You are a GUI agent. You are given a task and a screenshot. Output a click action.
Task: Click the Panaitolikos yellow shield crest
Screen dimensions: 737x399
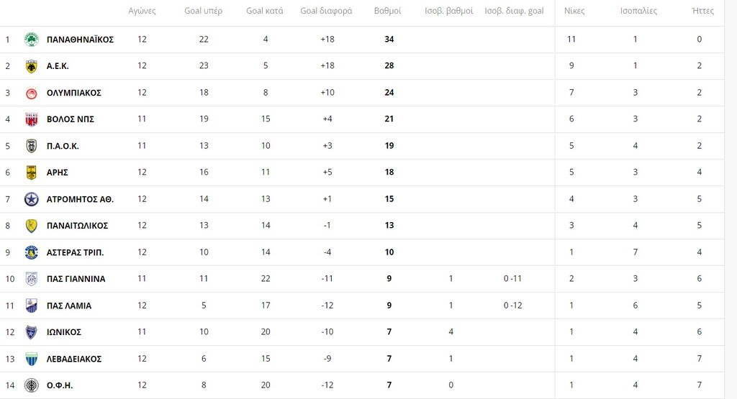click(x=31, y=226)
